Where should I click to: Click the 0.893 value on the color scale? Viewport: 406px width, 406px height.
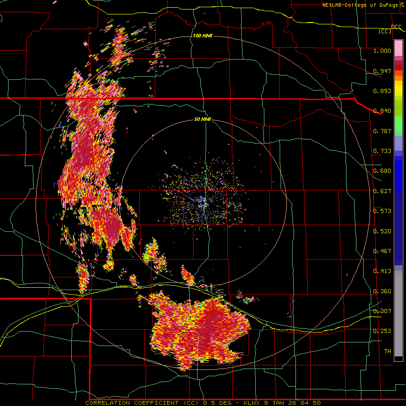382,91
